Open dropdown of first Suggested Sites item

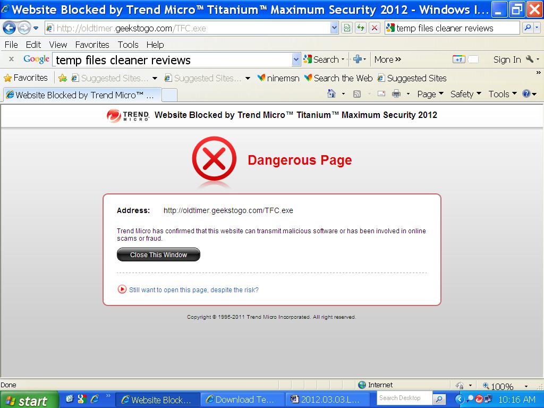click(155, 79)
